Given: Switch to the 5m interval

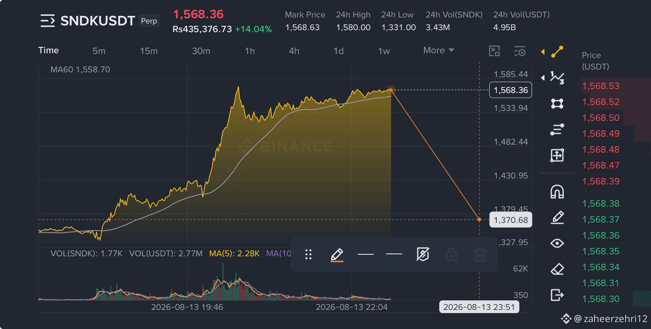Looking at the screenshot, I should coord(99,51).
